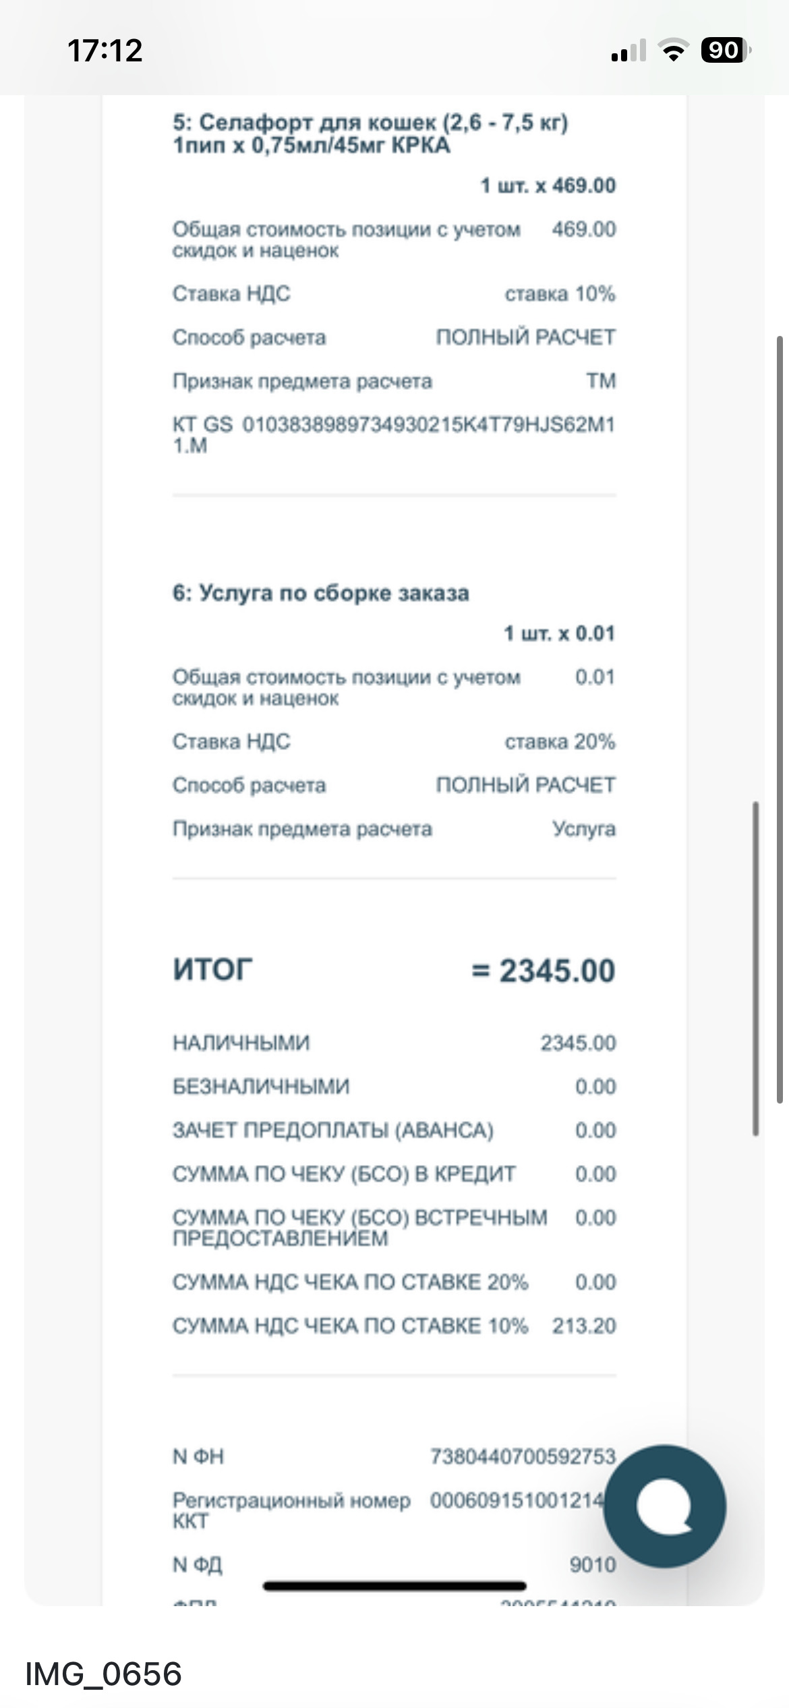Tap the N ФД value 9010
The image size is (789, 1708).
(592, 1564)
